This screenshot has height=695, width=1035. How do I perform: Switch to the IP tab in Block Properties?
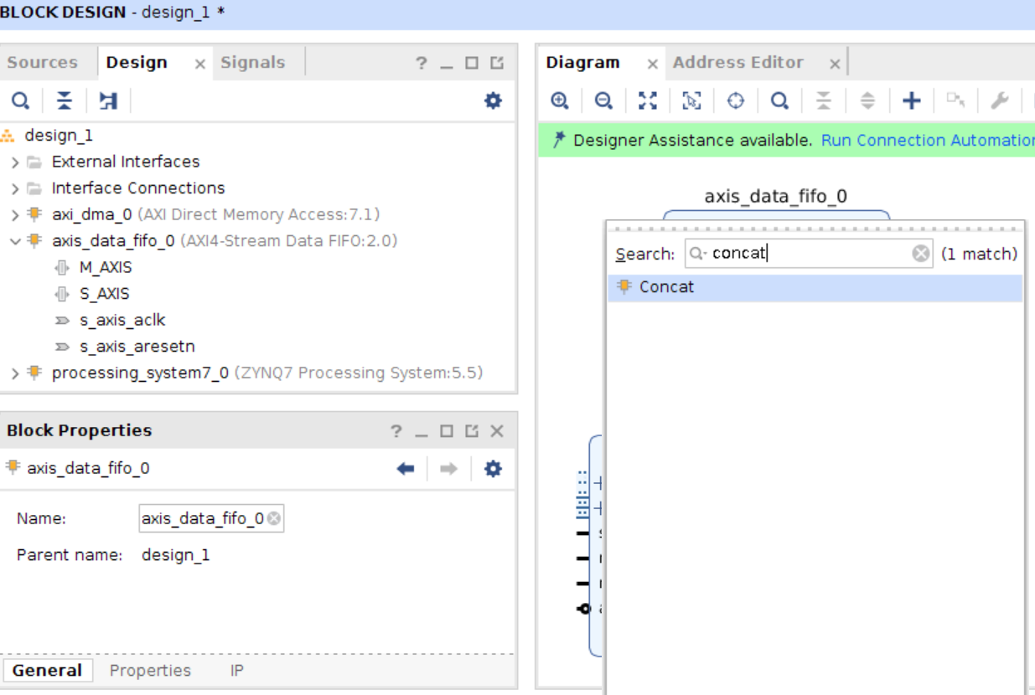pyautogui.click(x=236, y=670)
